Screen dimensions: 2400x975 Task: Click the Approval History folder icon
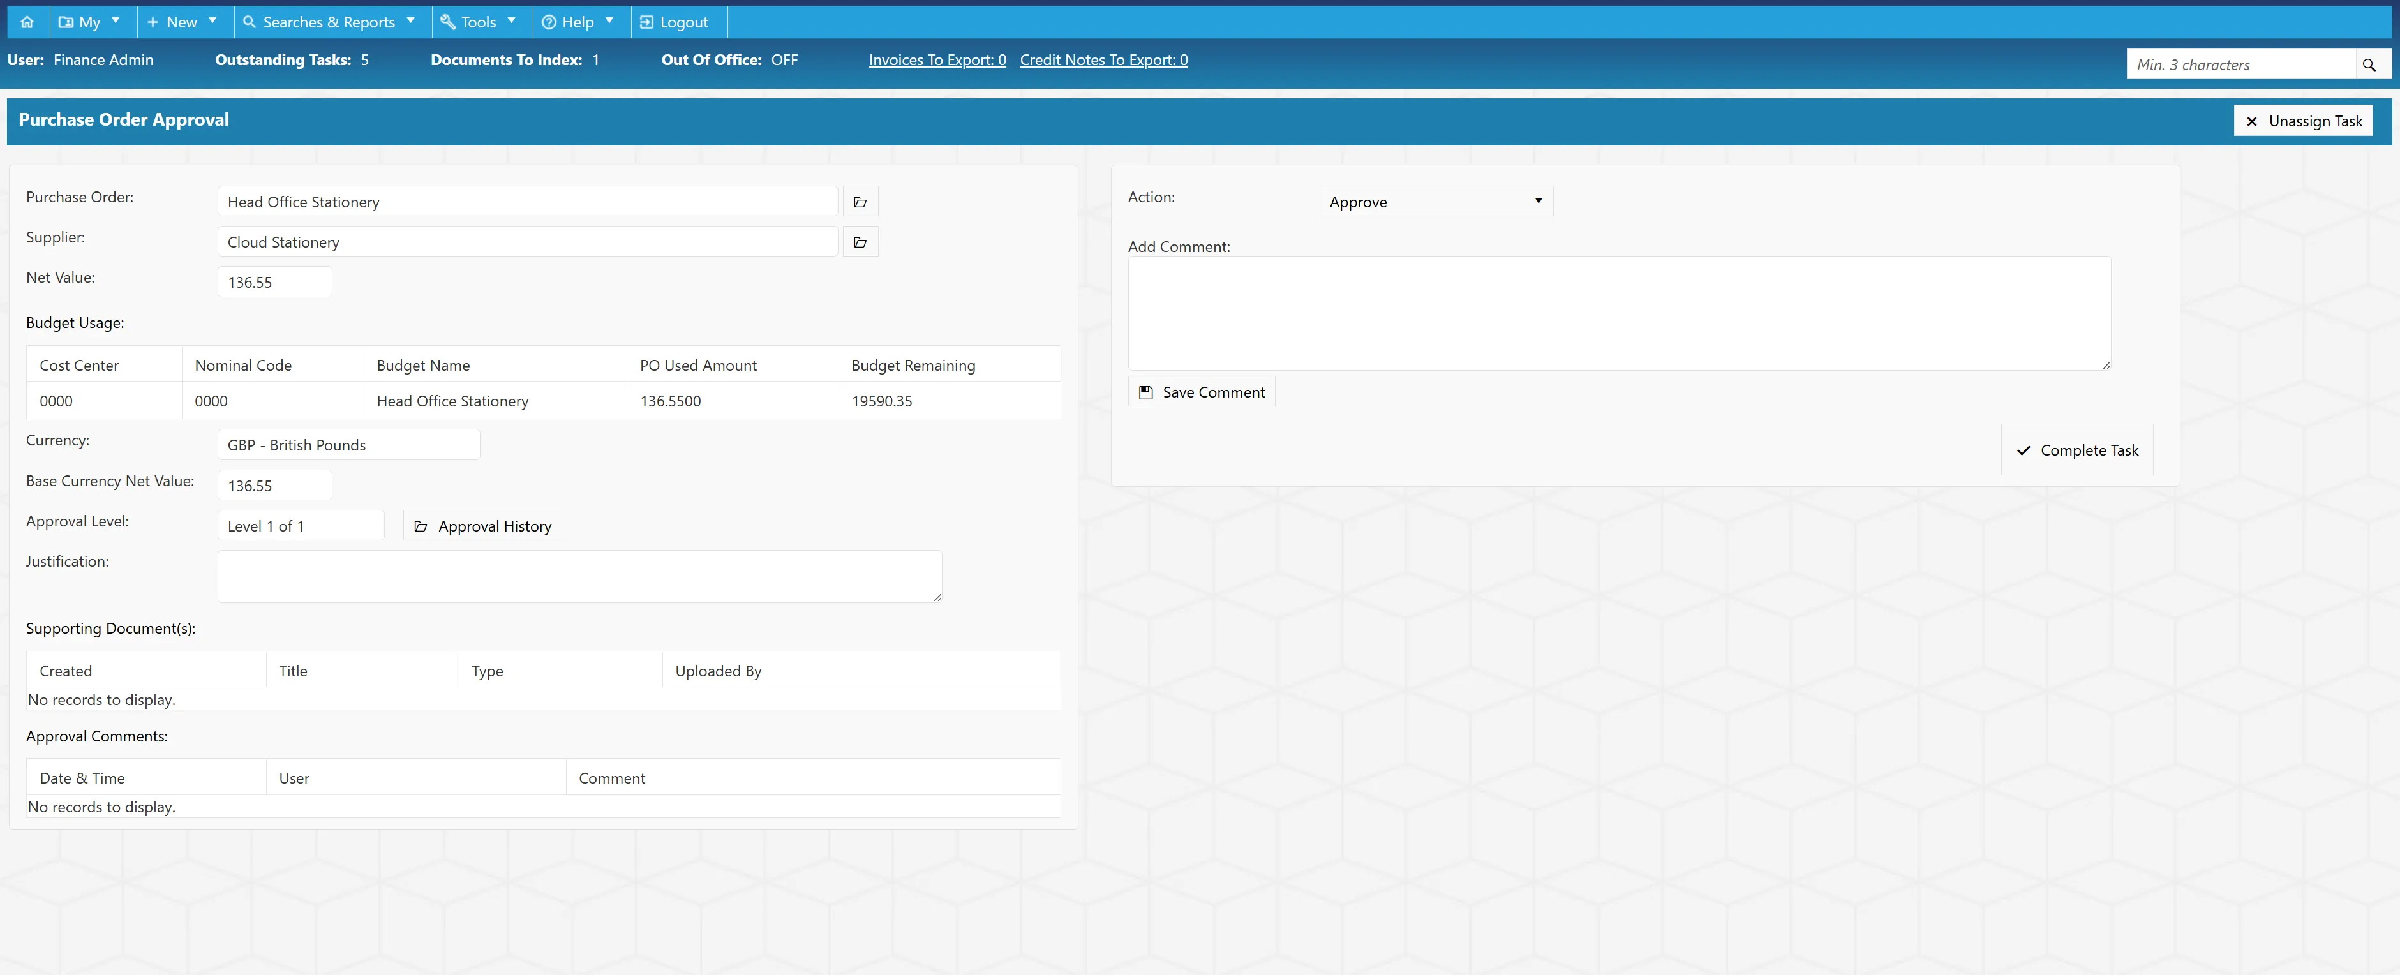420,526
